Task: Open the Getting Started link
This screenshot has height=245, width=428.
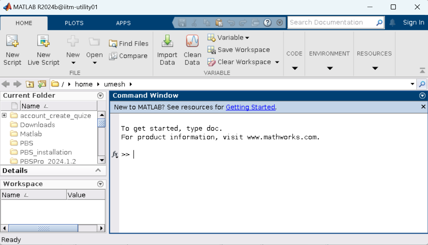Action: 251,107
